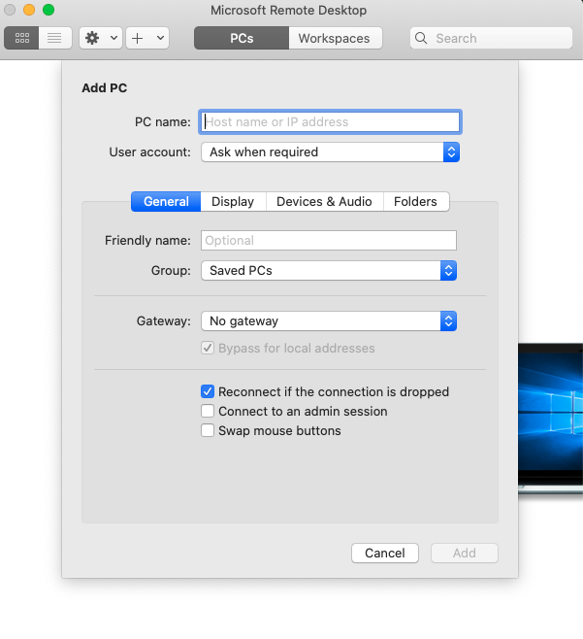This screenshot has width=583, height=639.
Task: Switch to the Display tab
Action: click(x=233, y=201)
